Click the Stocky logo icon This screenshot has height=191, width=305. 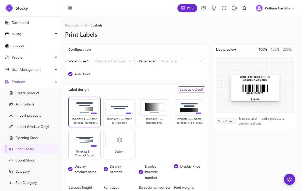(x=9, y=8)
